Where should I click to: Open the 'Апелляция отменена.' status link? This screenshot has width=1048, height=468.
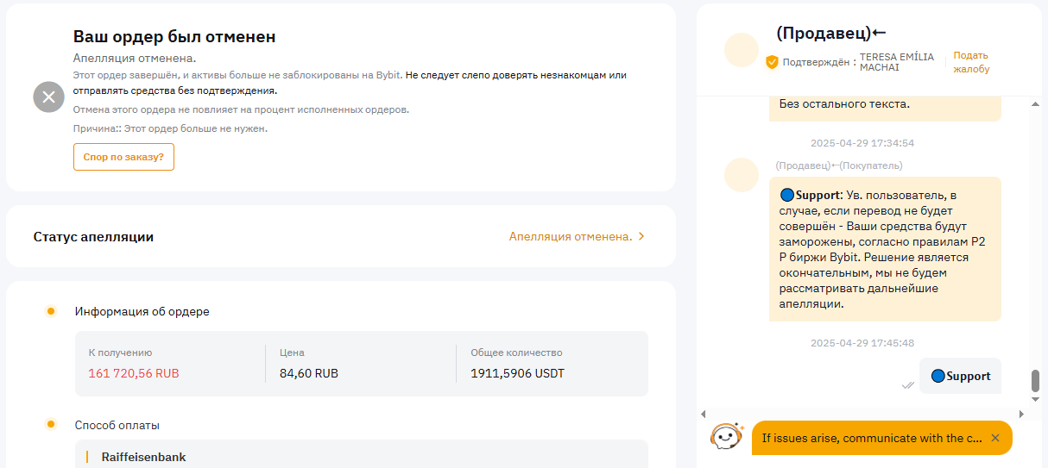click(x=571, y=236)
